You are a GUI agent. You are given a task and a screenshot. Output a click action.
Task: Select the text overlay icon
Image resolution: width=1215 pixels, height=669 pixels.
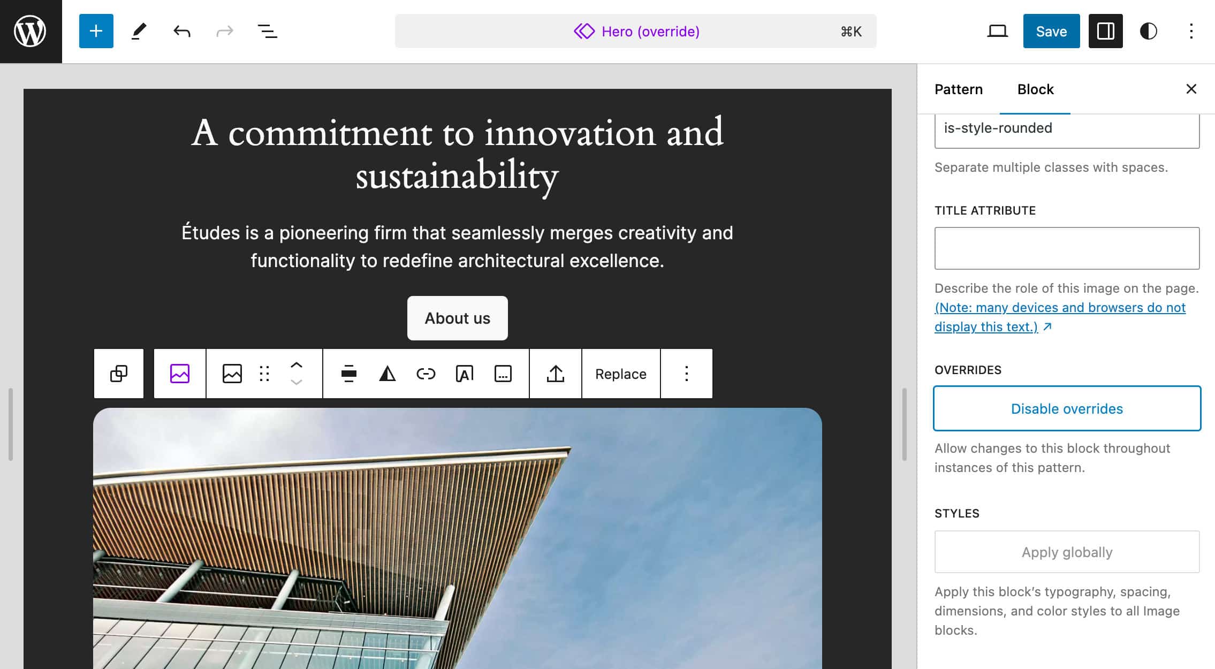click(x=465, y=373)
